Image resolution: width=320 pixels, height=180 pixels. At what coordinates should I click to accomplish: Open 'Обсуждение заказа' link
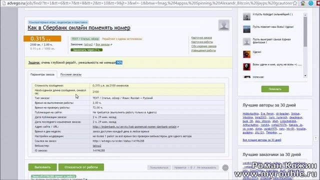coord(203,46)
